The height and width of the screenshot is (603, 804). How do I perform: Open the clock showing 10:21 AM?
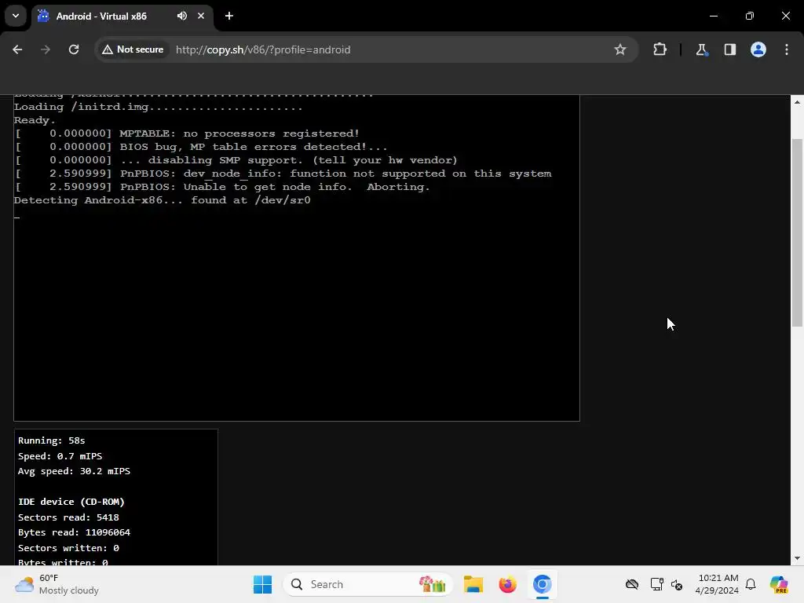coord(718,584)
